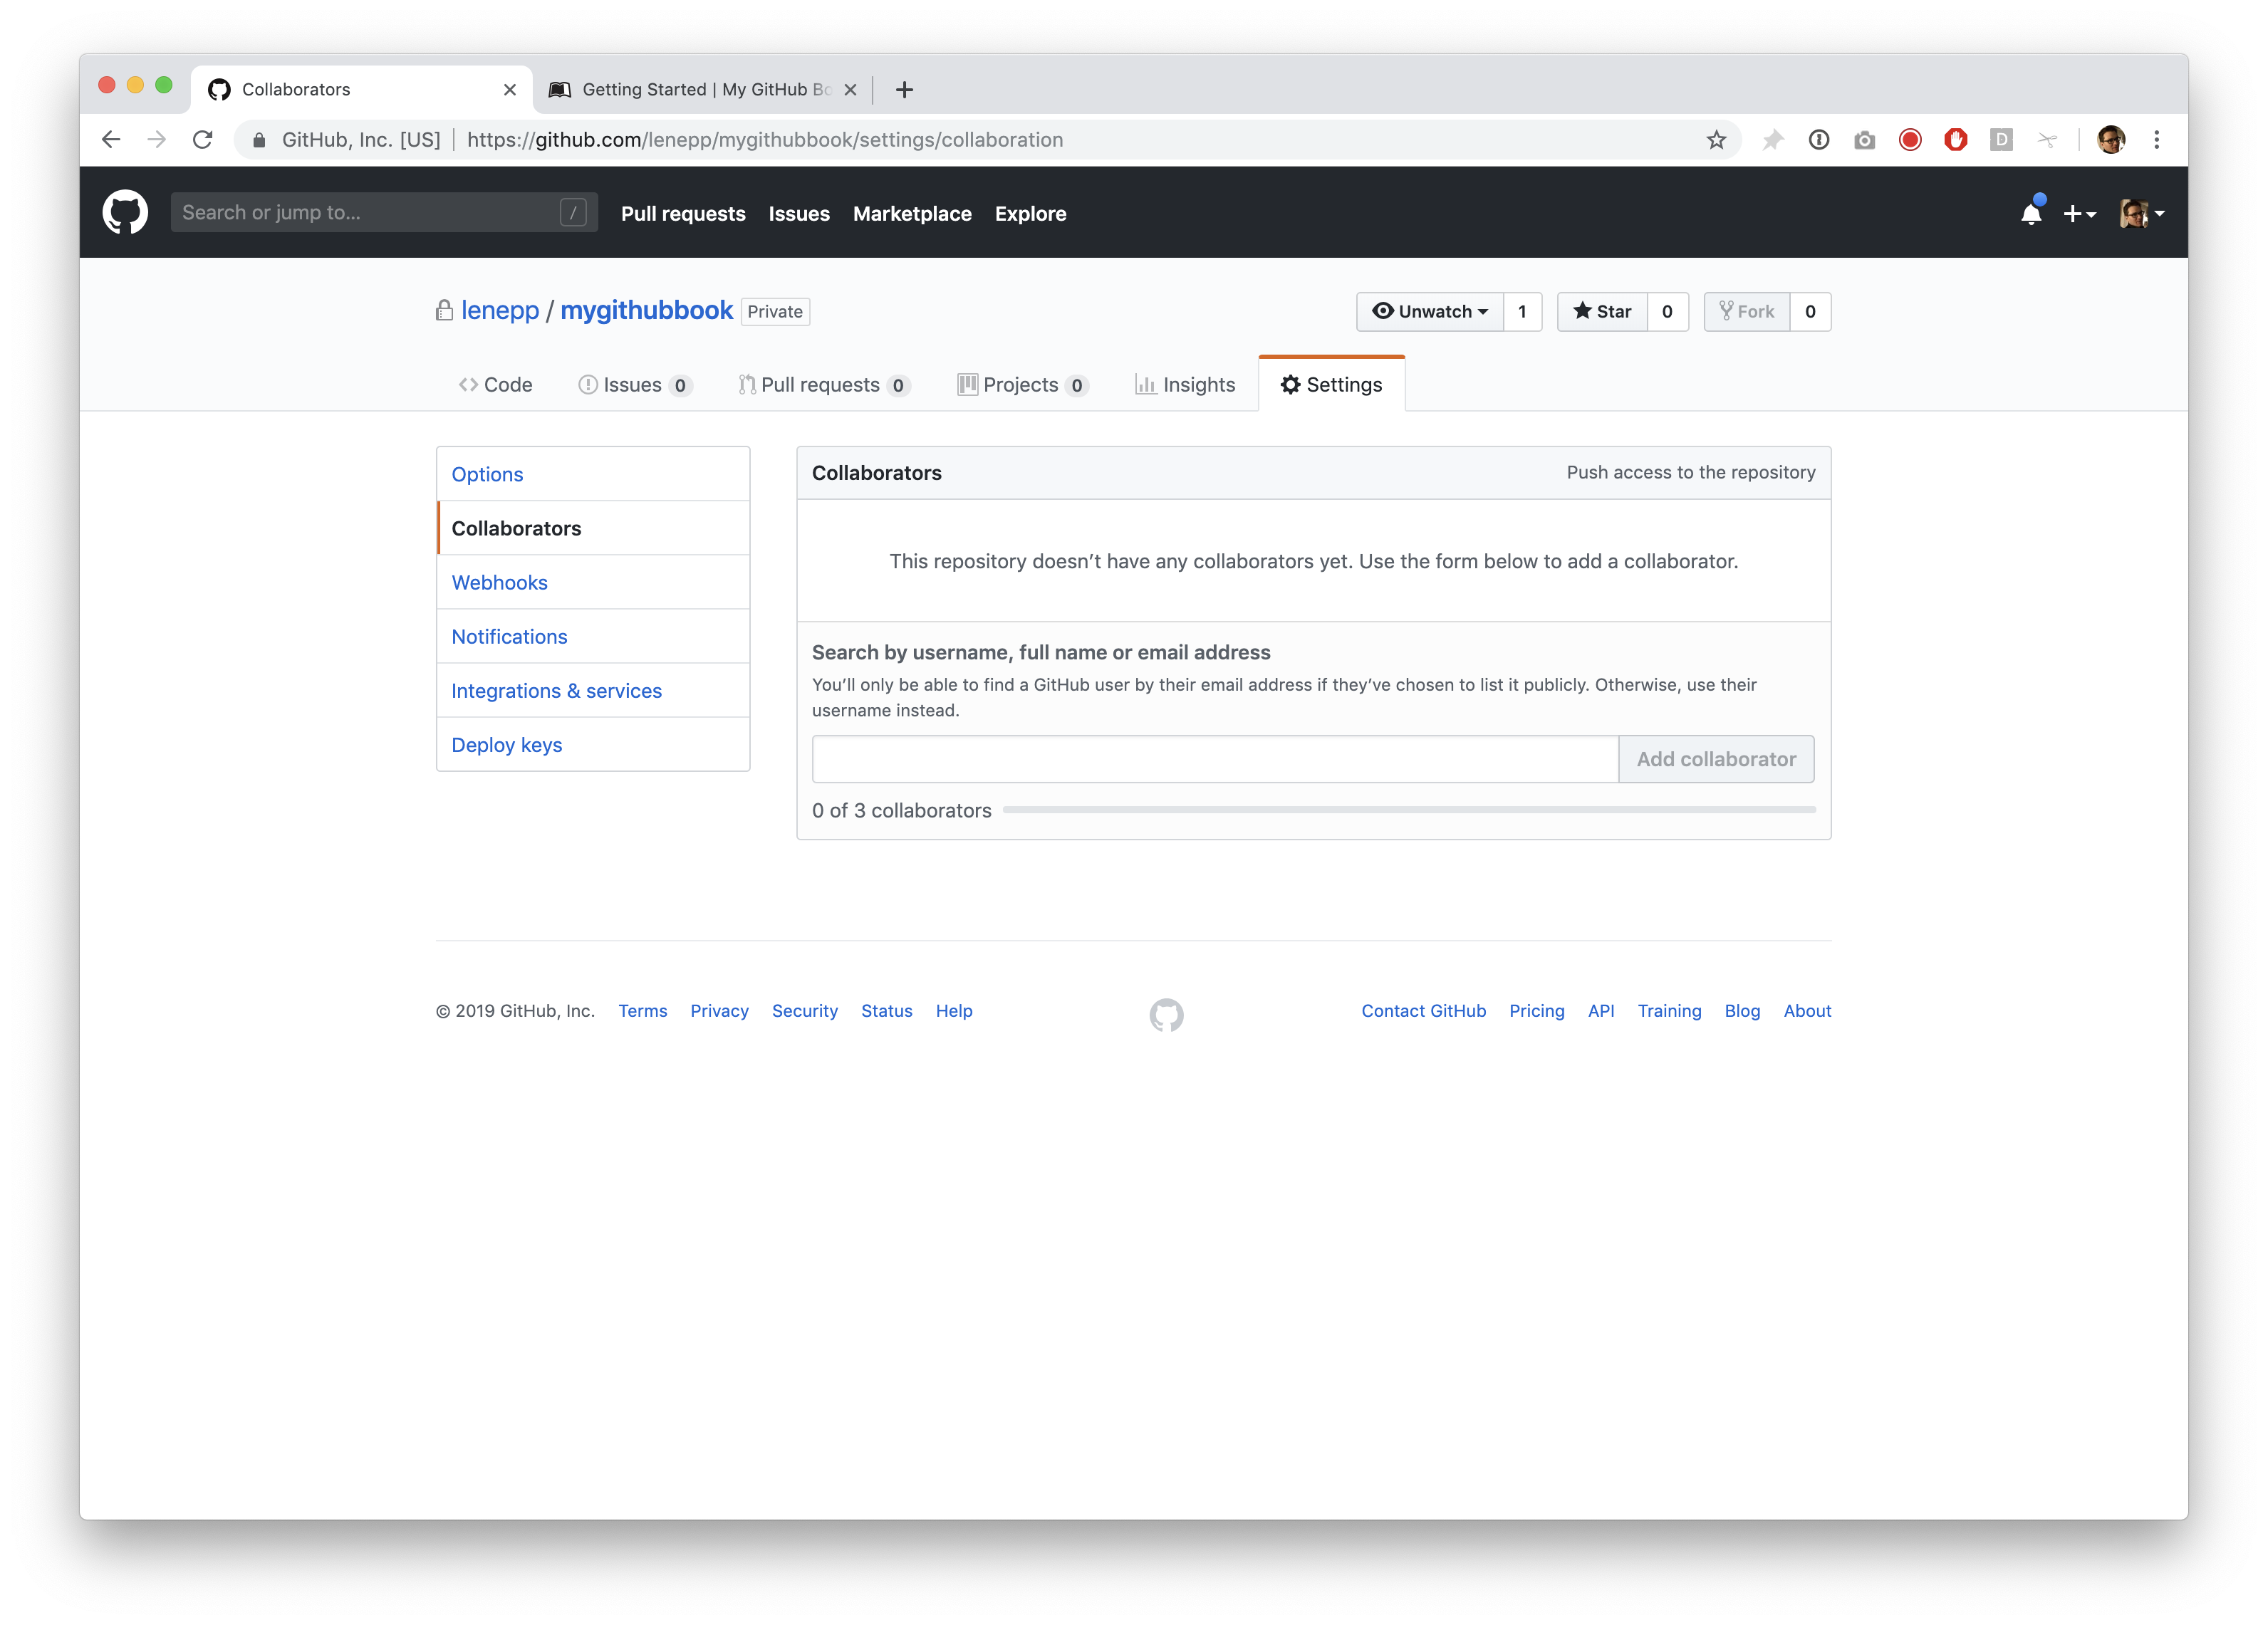Go back with browser back arrow
Viewport: 2268px width, 1625px height.
coord(111,140)
